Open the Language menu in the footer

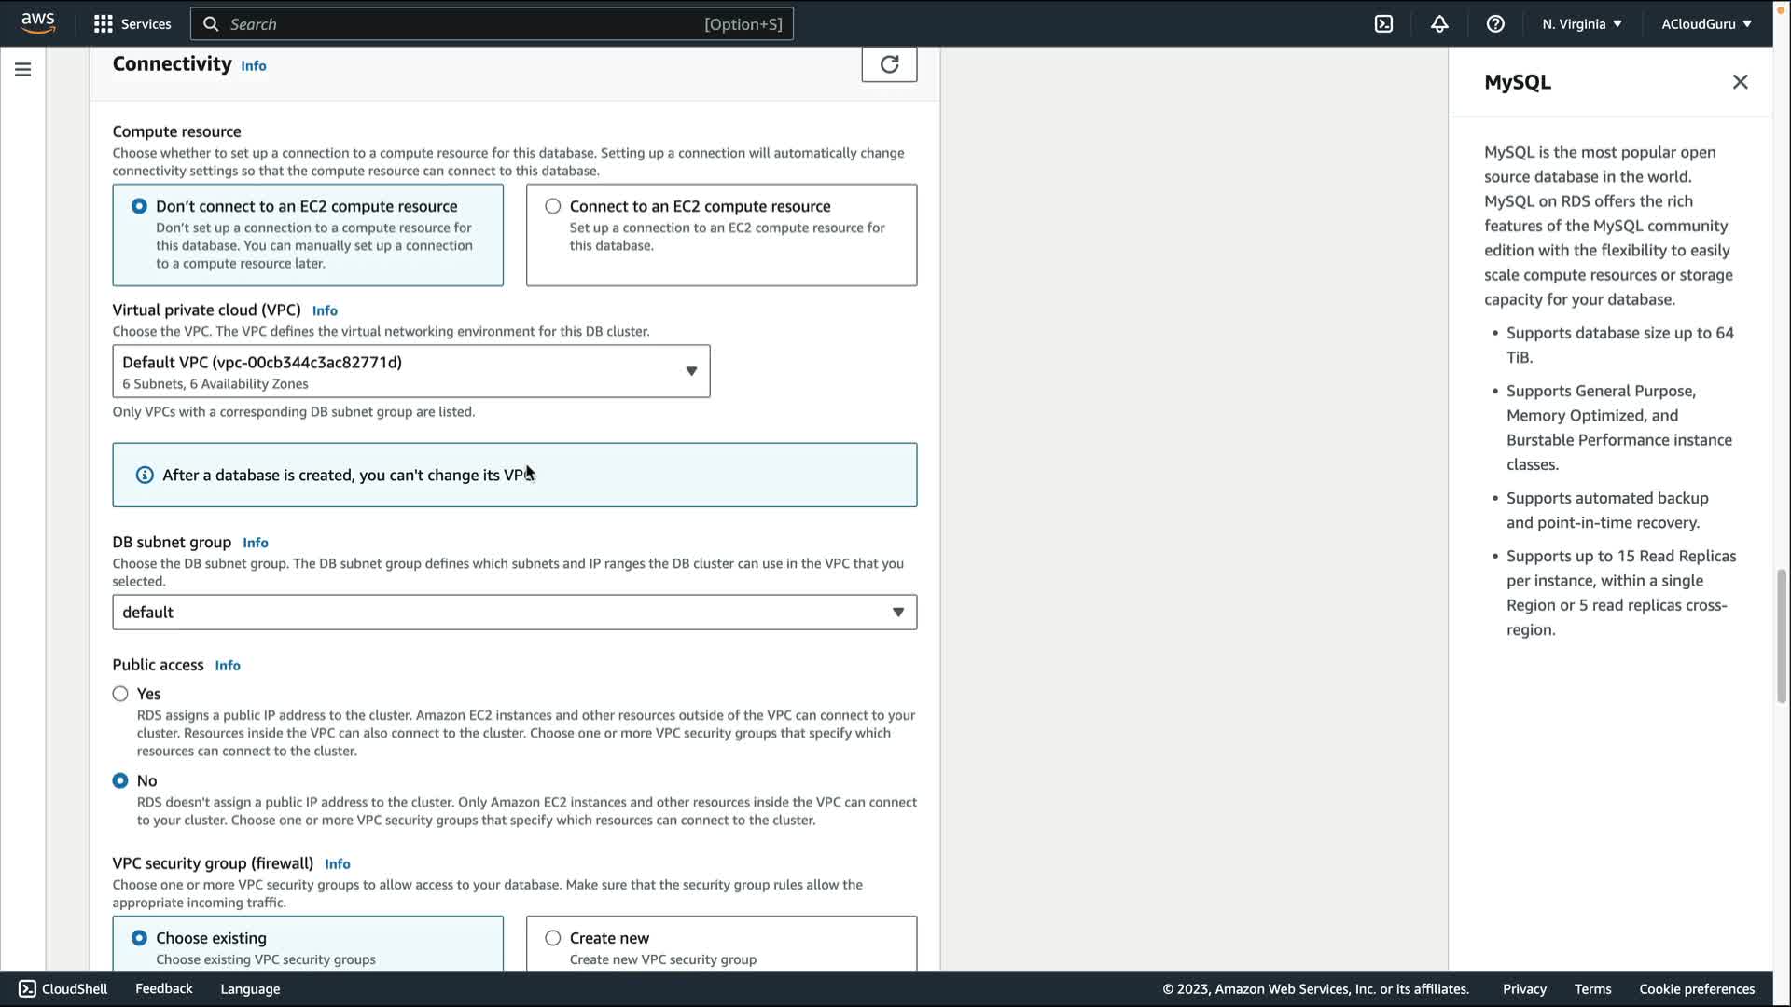point(250,989)
